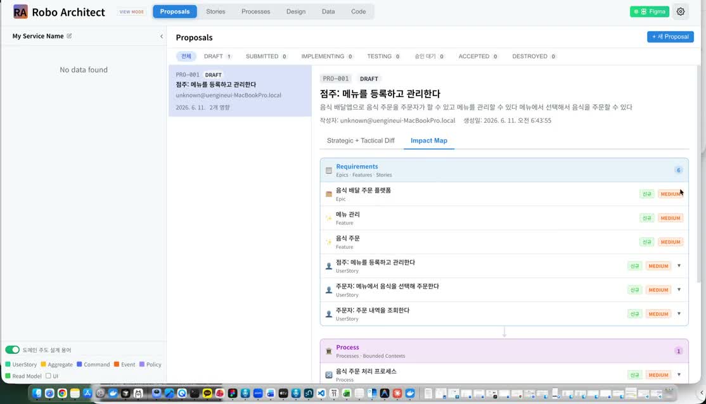Open App Store from the dock
Image resolution: width=706 pixels, height=404 pixels.
pyautogui.click(x=87, y=393)
